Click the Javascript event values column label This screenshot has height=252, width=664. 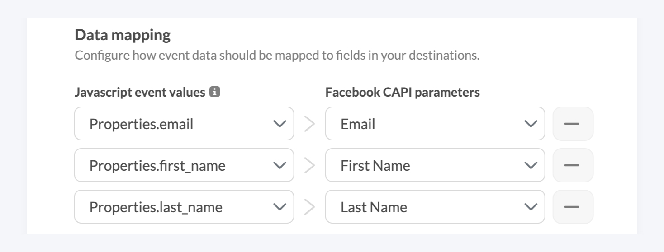click(x=140, y=92)
